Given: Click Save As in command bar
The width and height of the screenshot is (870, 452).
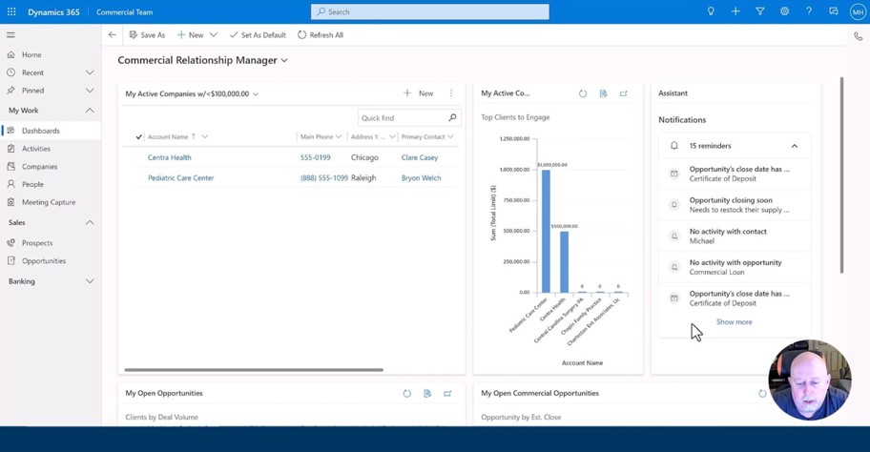Looking at the screenshot, I should coord(147,35).
